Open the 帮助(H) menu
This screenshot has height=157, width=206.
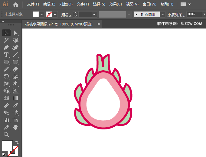coord(167,4)
